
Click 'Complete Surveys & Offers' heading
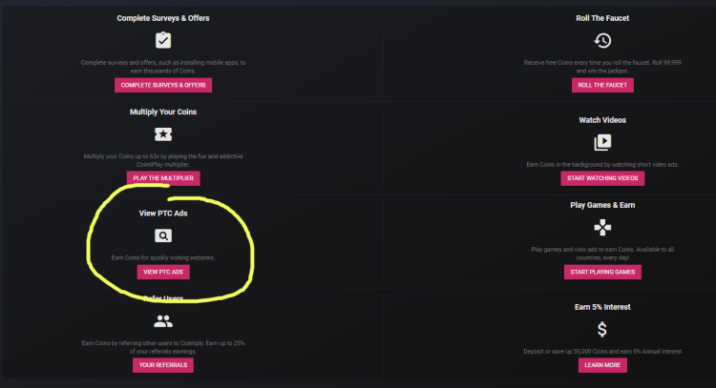pyautogui.click(x=163, y=18)
